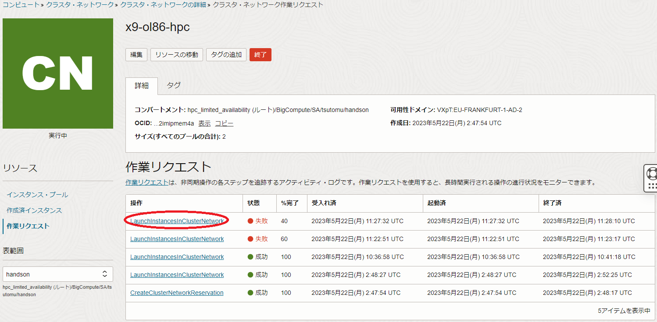Open インスタンス・プール in resources sidebar
Screen dimensions: 657x322
pos(37,195)
